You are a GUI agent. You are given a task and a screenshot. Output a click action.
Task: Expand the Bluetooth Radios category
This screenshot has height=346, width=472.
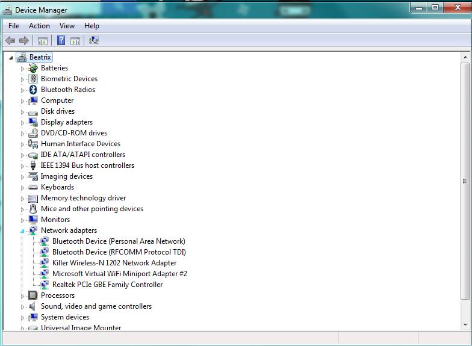click(x=22, y=90)
